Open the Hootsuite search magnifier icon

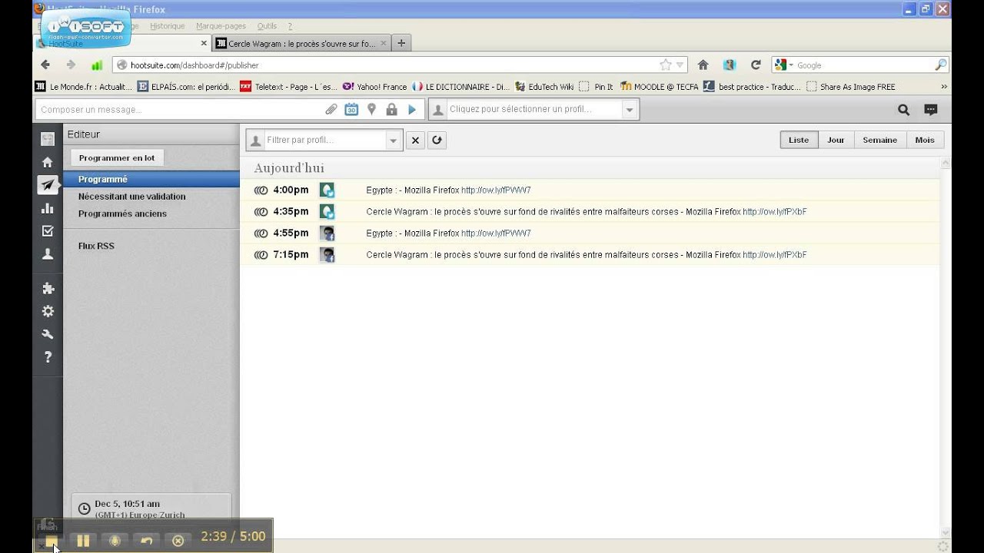tap(904, 110)
